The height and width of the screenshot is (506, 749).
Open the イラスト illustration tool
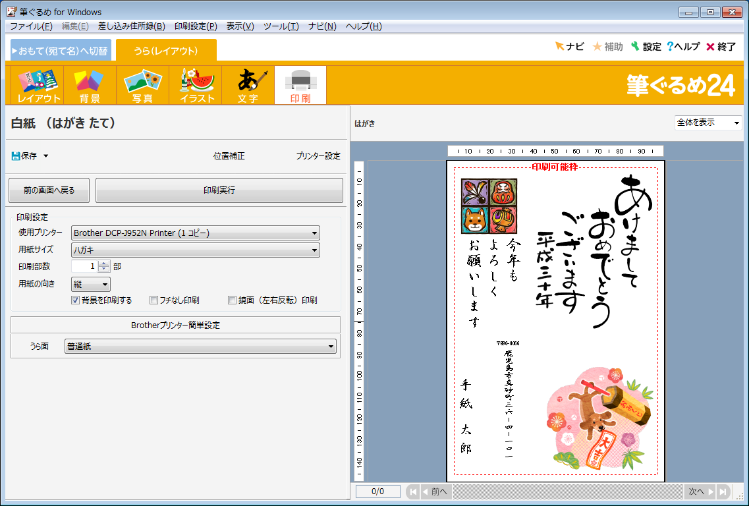(x=195, y=86)
